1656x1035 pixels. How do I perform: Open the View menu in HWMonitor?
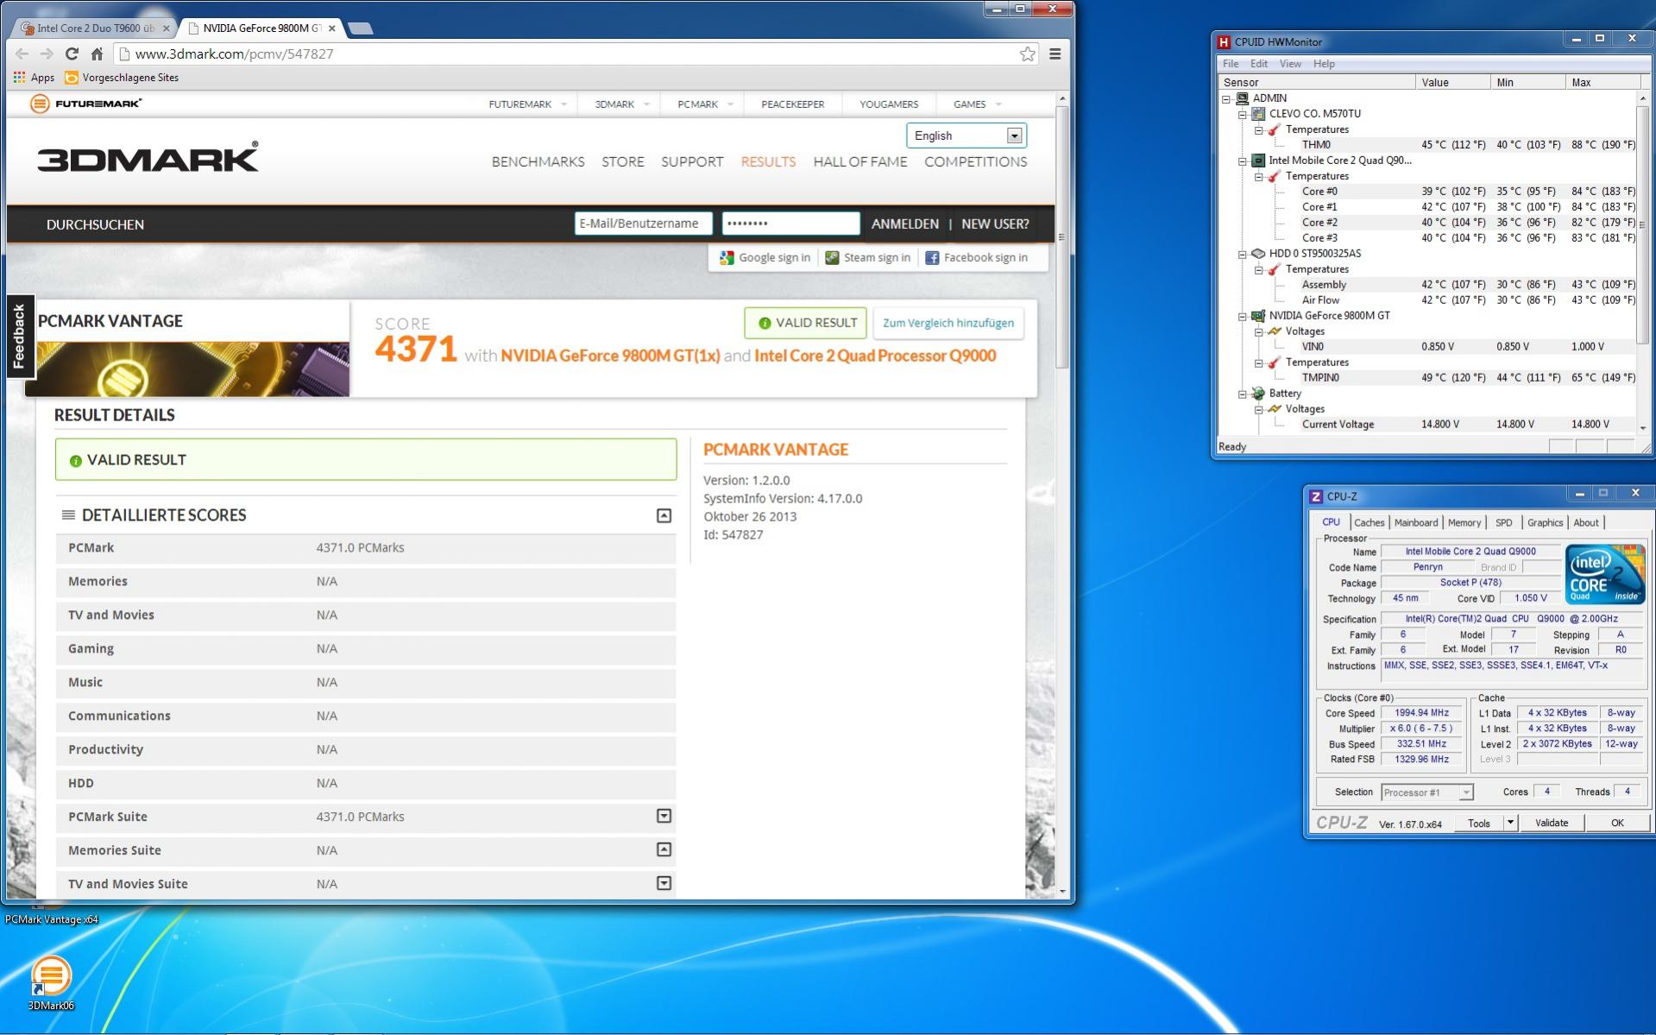pos(1290,64)
